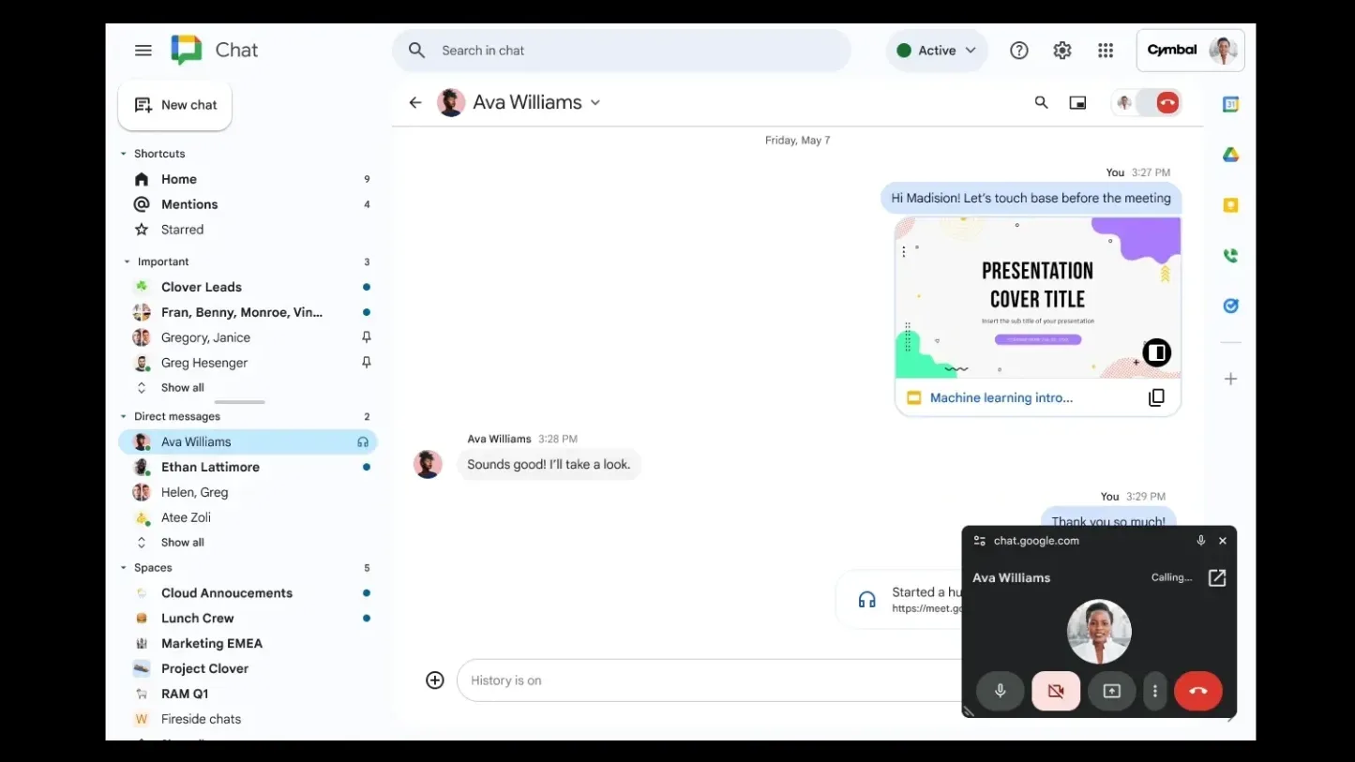Add more apps with the plus icon
Viewport: 1355px width, 762px height.
(x=1230, y=380)
